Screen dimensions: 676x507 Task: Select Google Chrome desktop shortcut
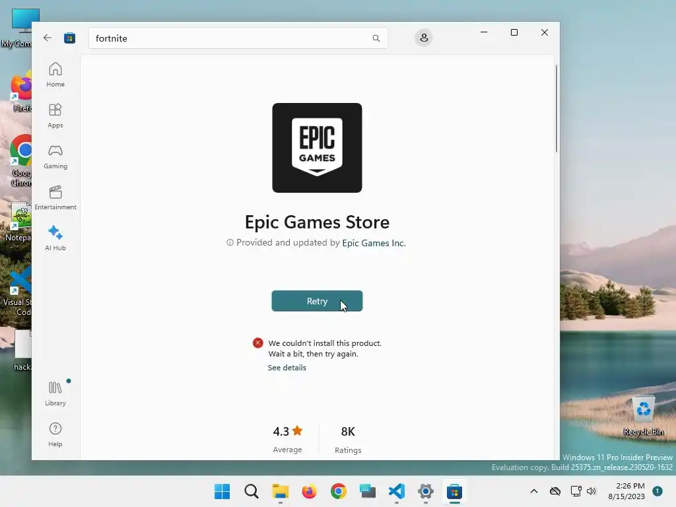20,160
